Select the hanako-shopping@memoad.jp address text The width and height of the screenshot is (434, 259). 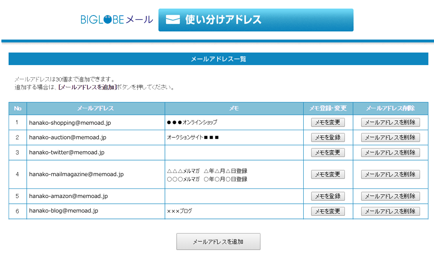click(70, 122)
